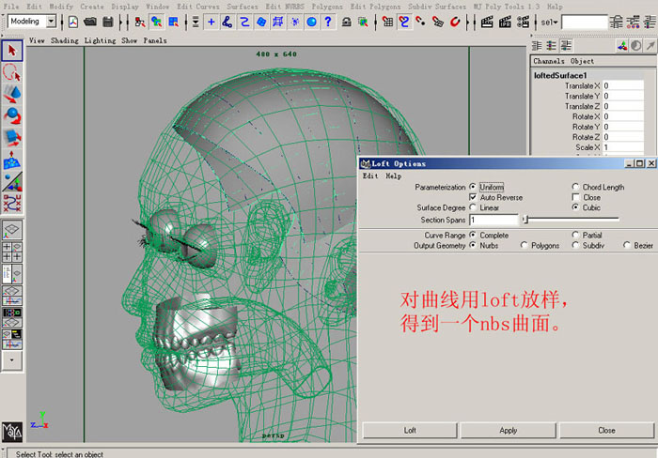Select Chord Length parameterization option

pyautogui.click(x=575, y=187)
